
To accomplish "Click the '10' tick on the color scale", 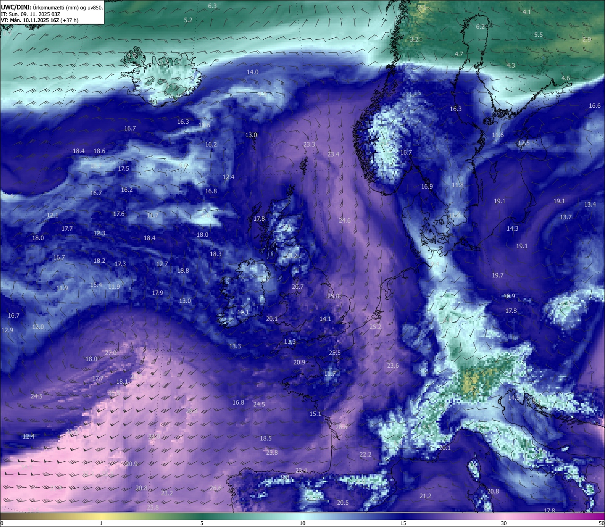I will pos(302,523).
